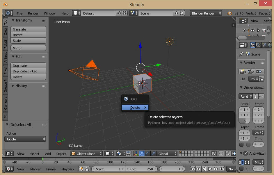
Task: Open the Object Mode dropdown
Action: [86, 154]
